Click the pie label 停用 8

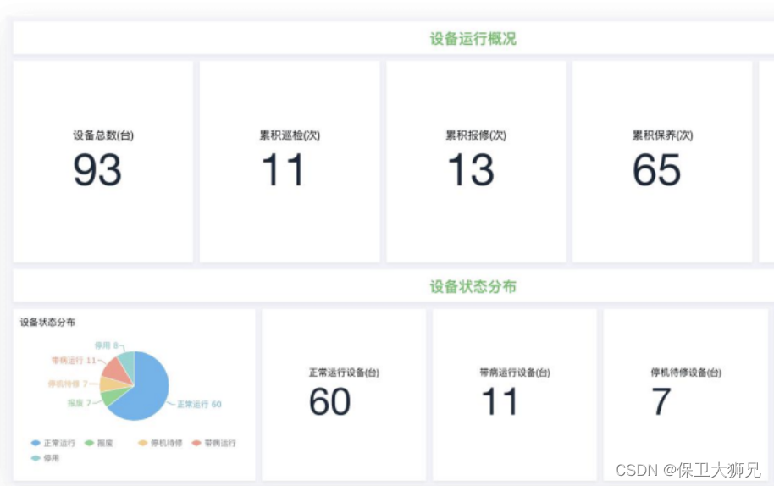(x=106, y=345)
